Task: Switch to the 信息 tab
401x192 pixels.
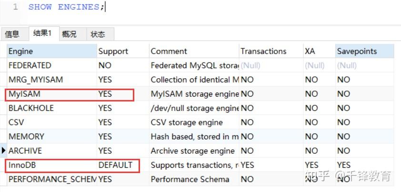Action: click(x=12, y=34)
